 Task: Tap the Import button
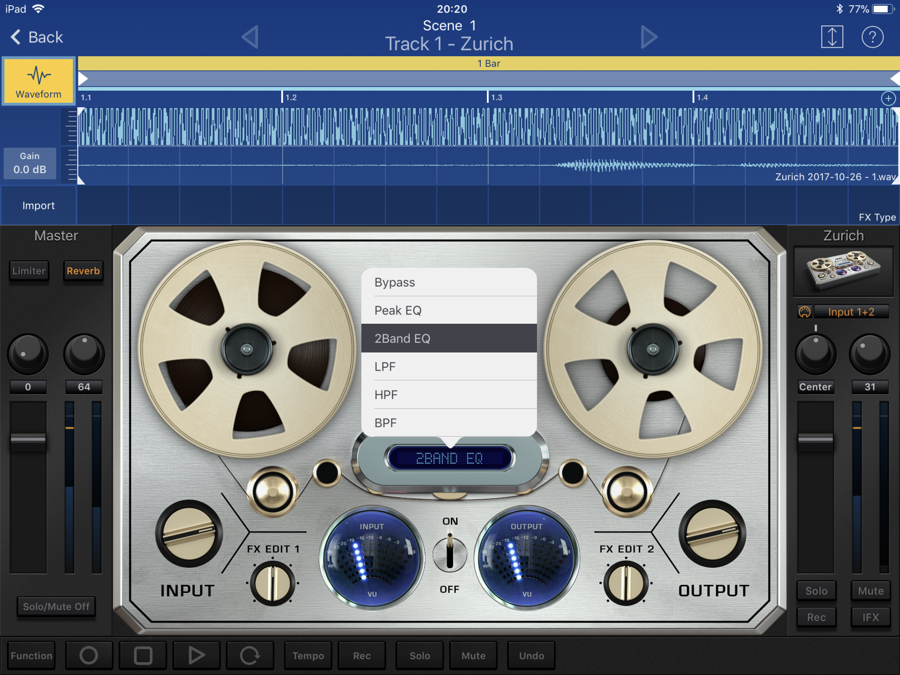(38, 206)
